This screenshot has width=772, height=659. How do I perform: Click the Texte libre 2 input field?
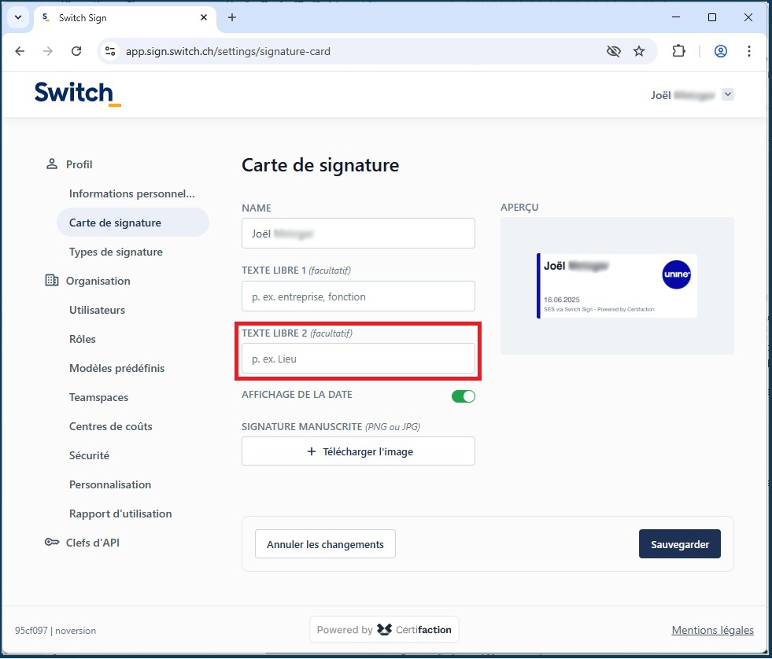click(x=358, y=359)
